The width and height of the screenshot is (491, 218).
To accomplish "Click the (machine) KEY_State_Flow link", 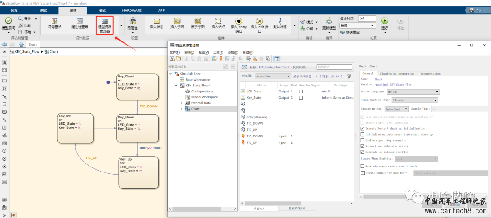I will [x=393, y=84].
